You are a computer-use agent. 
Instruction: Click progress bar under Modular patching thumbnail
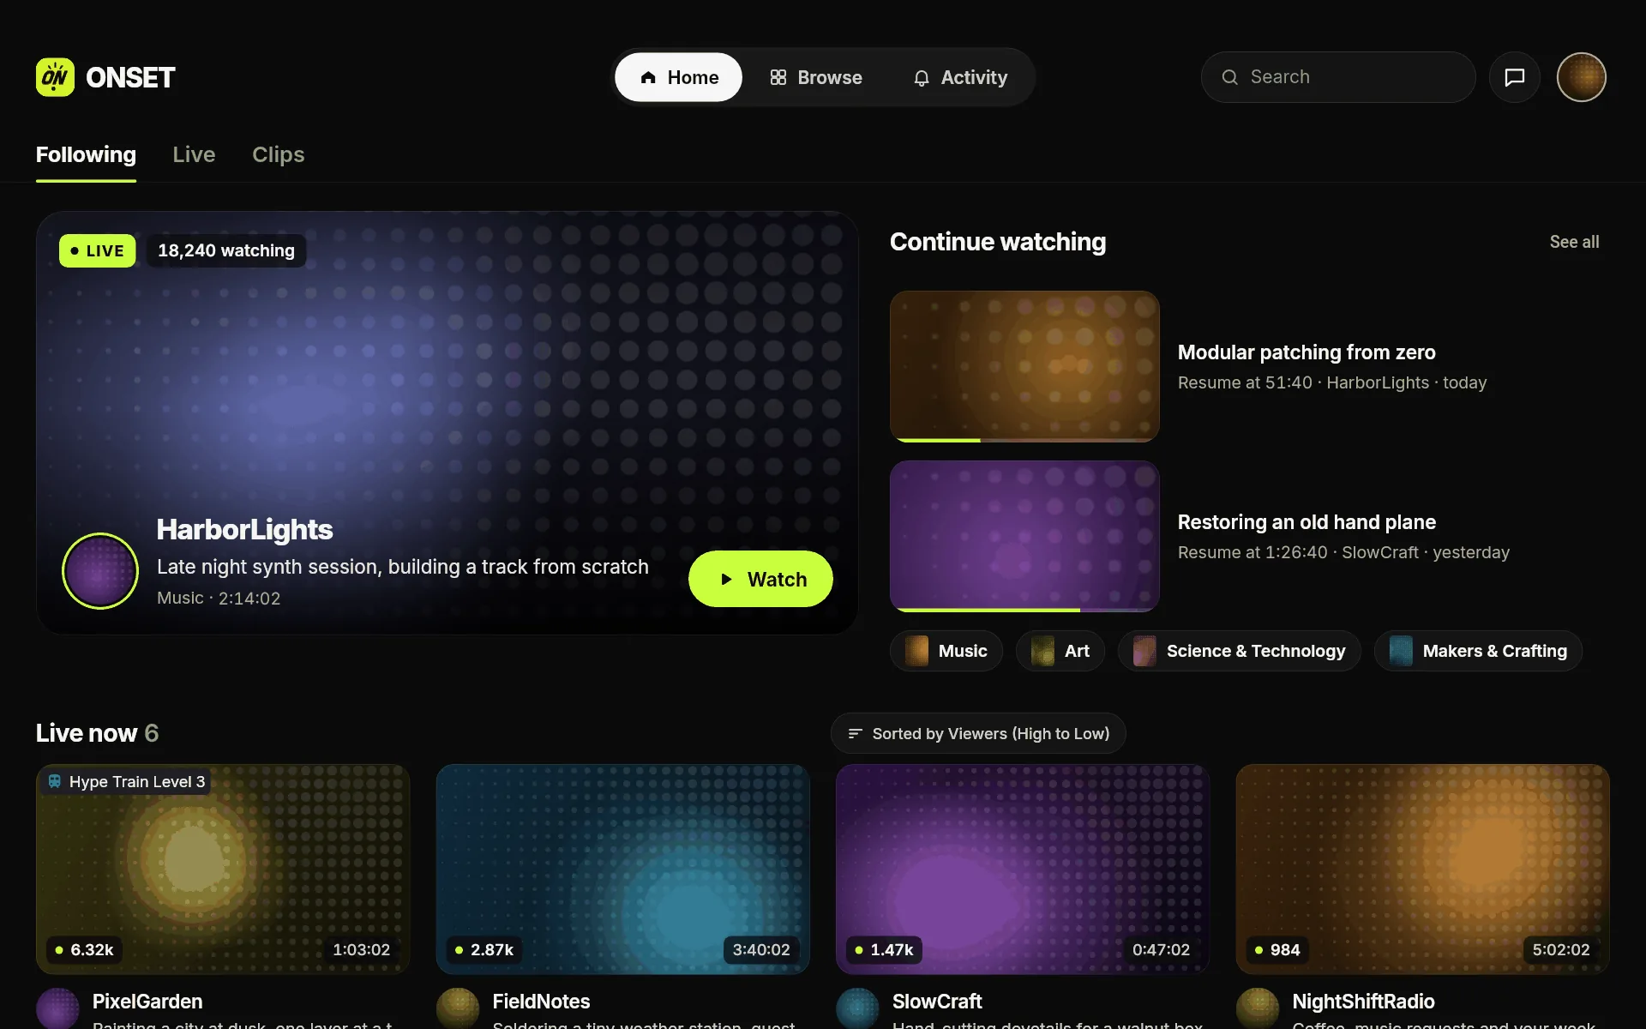pyautogui.click(x=1024, y=440)
